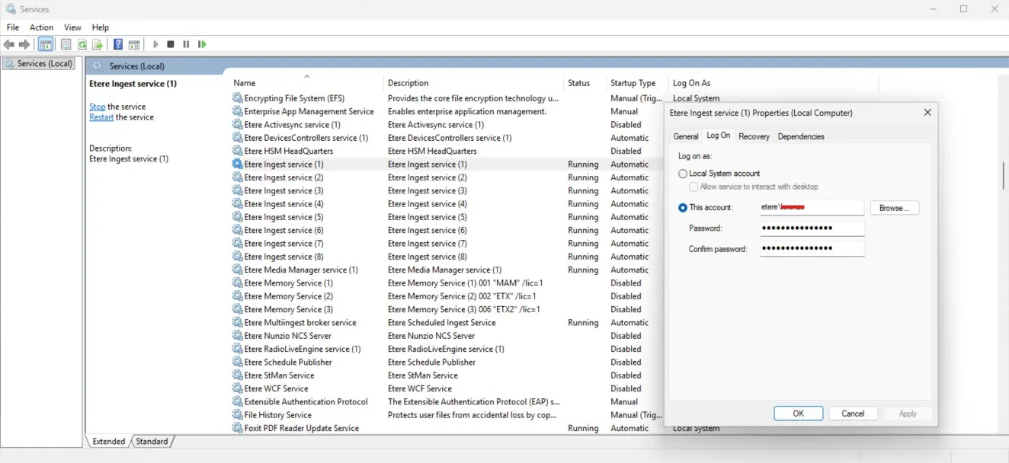
Task: Click the Export List toolbar icon
Action: tap(98, 45)
